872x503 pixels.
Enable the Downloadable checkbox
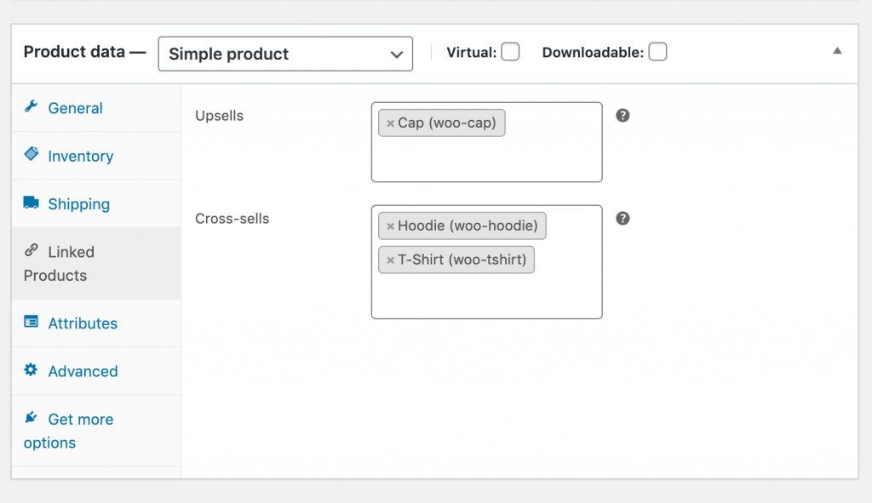[x=657, y=52]
